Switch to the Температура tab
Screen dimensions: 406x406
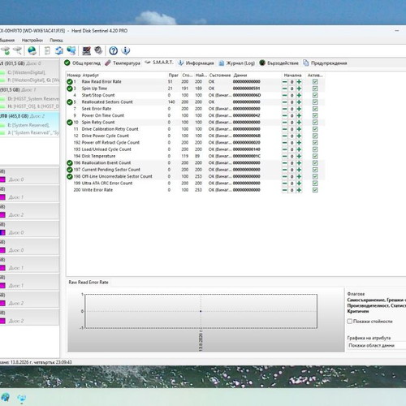123,63
